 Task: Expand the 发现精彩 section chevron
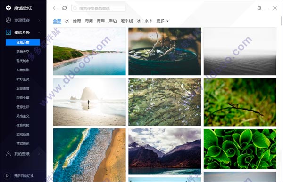[x=39, y=21]
